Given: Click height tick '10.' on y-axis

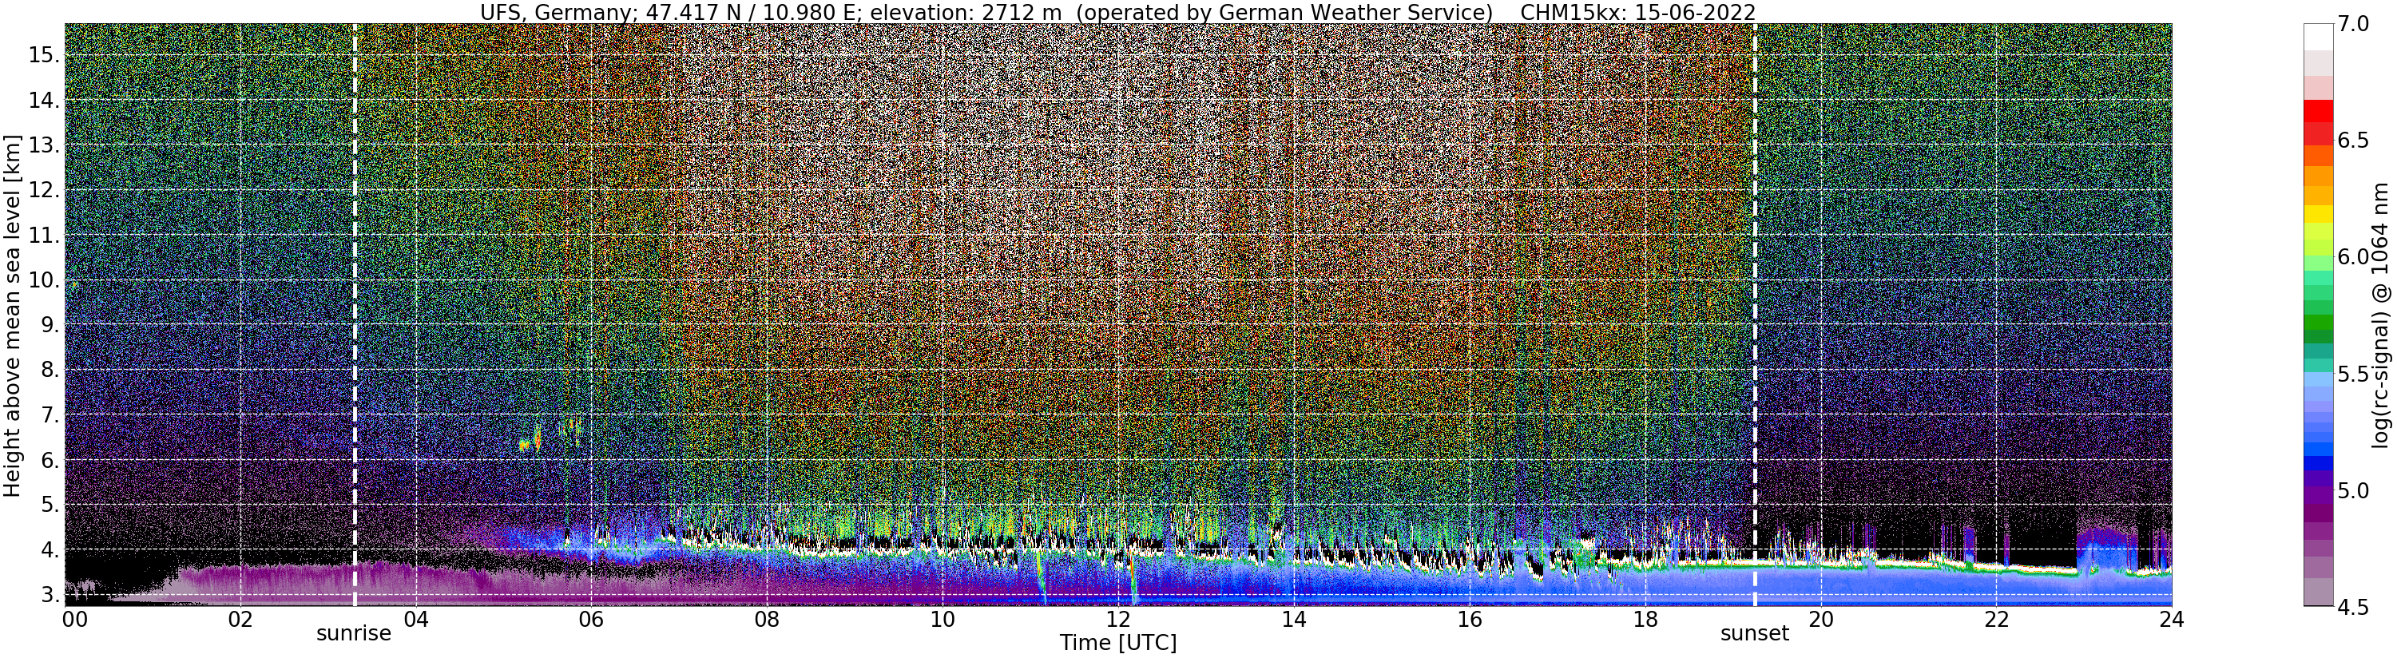Looking at the screenshot, I should [43, 280].
